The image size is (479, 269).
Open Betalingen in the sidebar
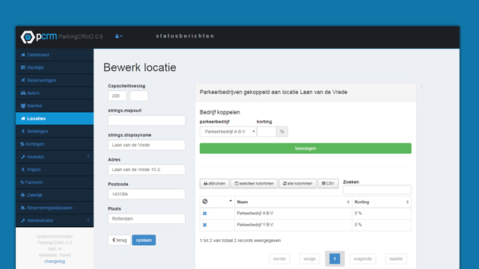(55, 132)
